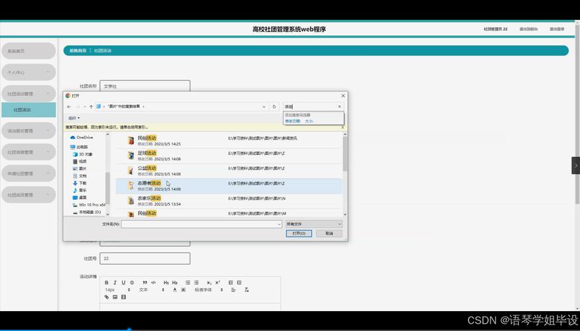Expand 活动报名管理 in the left sidebar
This screenshot has height=331, width=580.
tap(29, 130)
